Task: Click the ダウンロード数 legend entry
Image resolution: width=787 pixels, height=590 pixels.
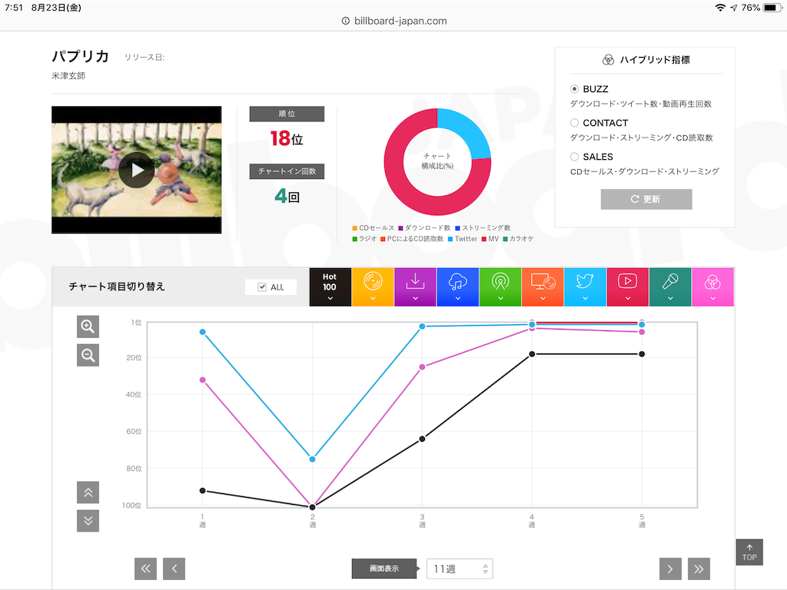Action: click(424, 227)
